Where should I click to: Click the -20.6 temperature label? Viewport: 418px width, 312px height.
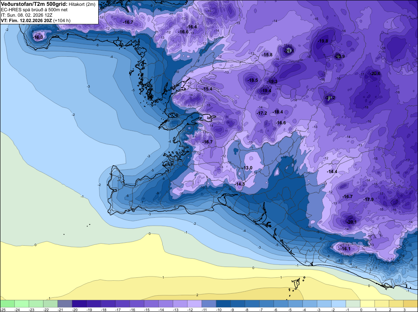click(375, 74)
